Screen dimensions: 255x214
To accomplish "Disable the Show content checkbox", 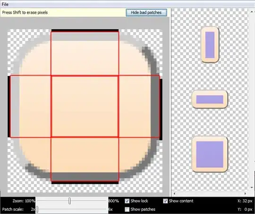I will [165, 201].
